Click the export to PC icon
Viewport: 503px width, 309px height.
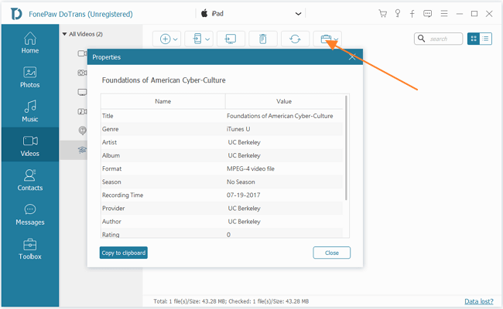231,39
